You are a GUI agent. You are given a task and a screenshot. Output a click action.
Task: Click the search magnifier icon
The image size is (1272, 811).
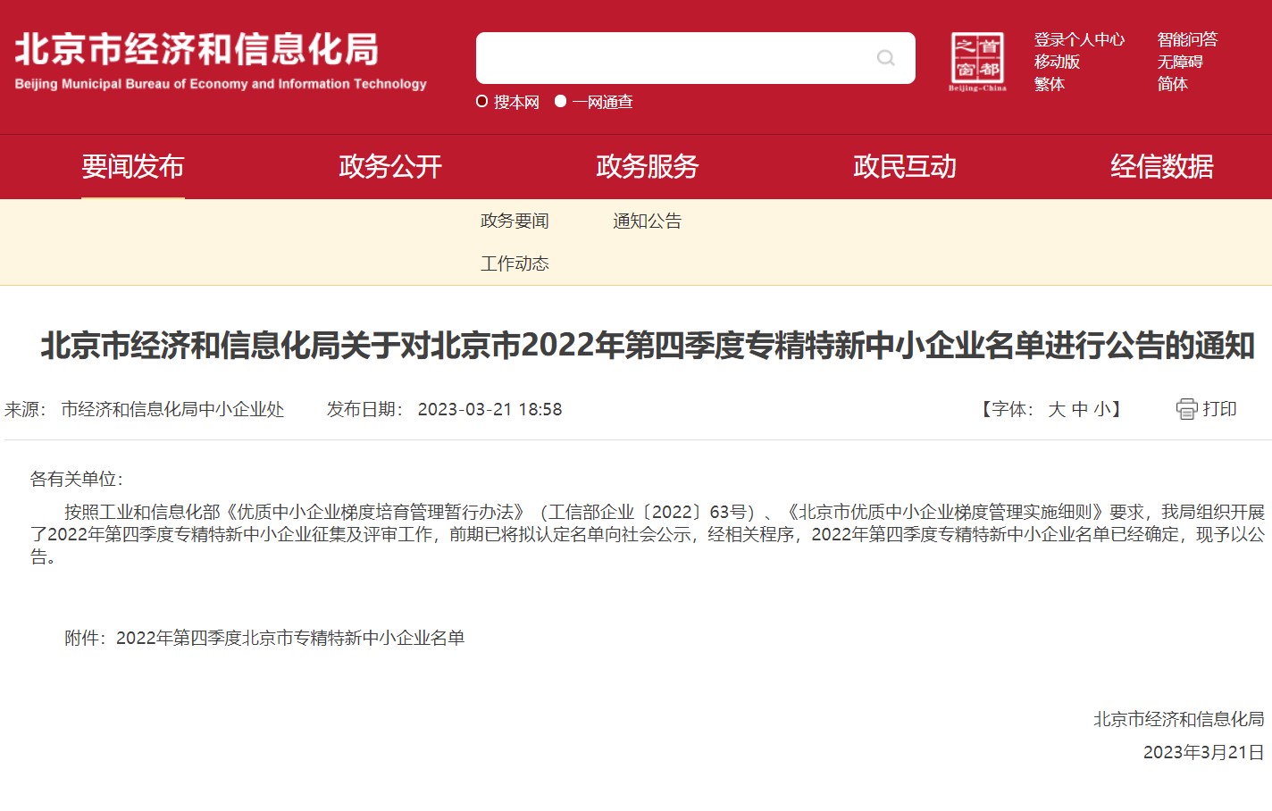click(885, 58)
